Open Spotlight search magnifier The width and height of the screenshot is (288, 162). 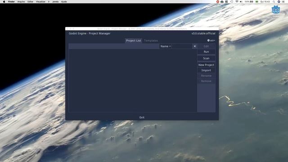(x=274, y=2)
